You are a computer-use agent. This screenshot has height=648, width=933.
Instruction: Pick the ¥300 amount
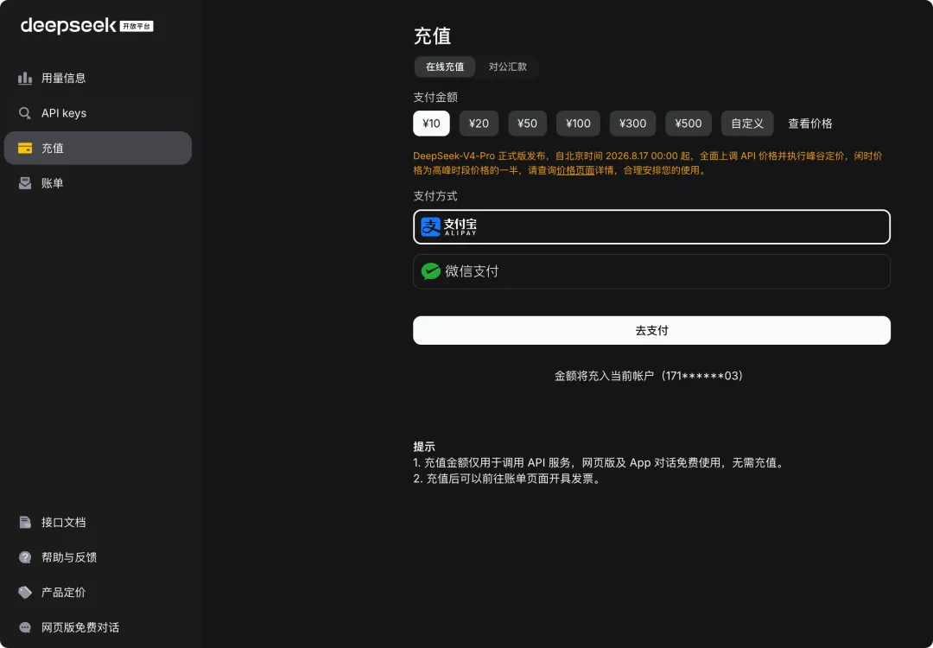632,124
